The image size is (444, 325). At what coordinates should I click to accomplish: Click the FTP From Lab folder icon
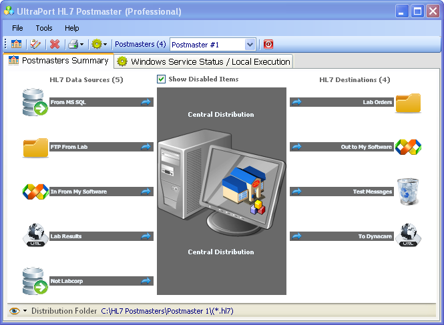coord(35,147)
